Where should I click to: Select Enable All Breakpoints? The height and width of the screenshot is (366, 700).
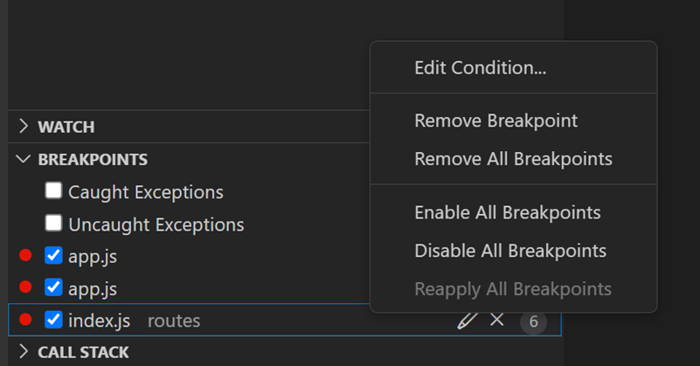tap(507, 212)
